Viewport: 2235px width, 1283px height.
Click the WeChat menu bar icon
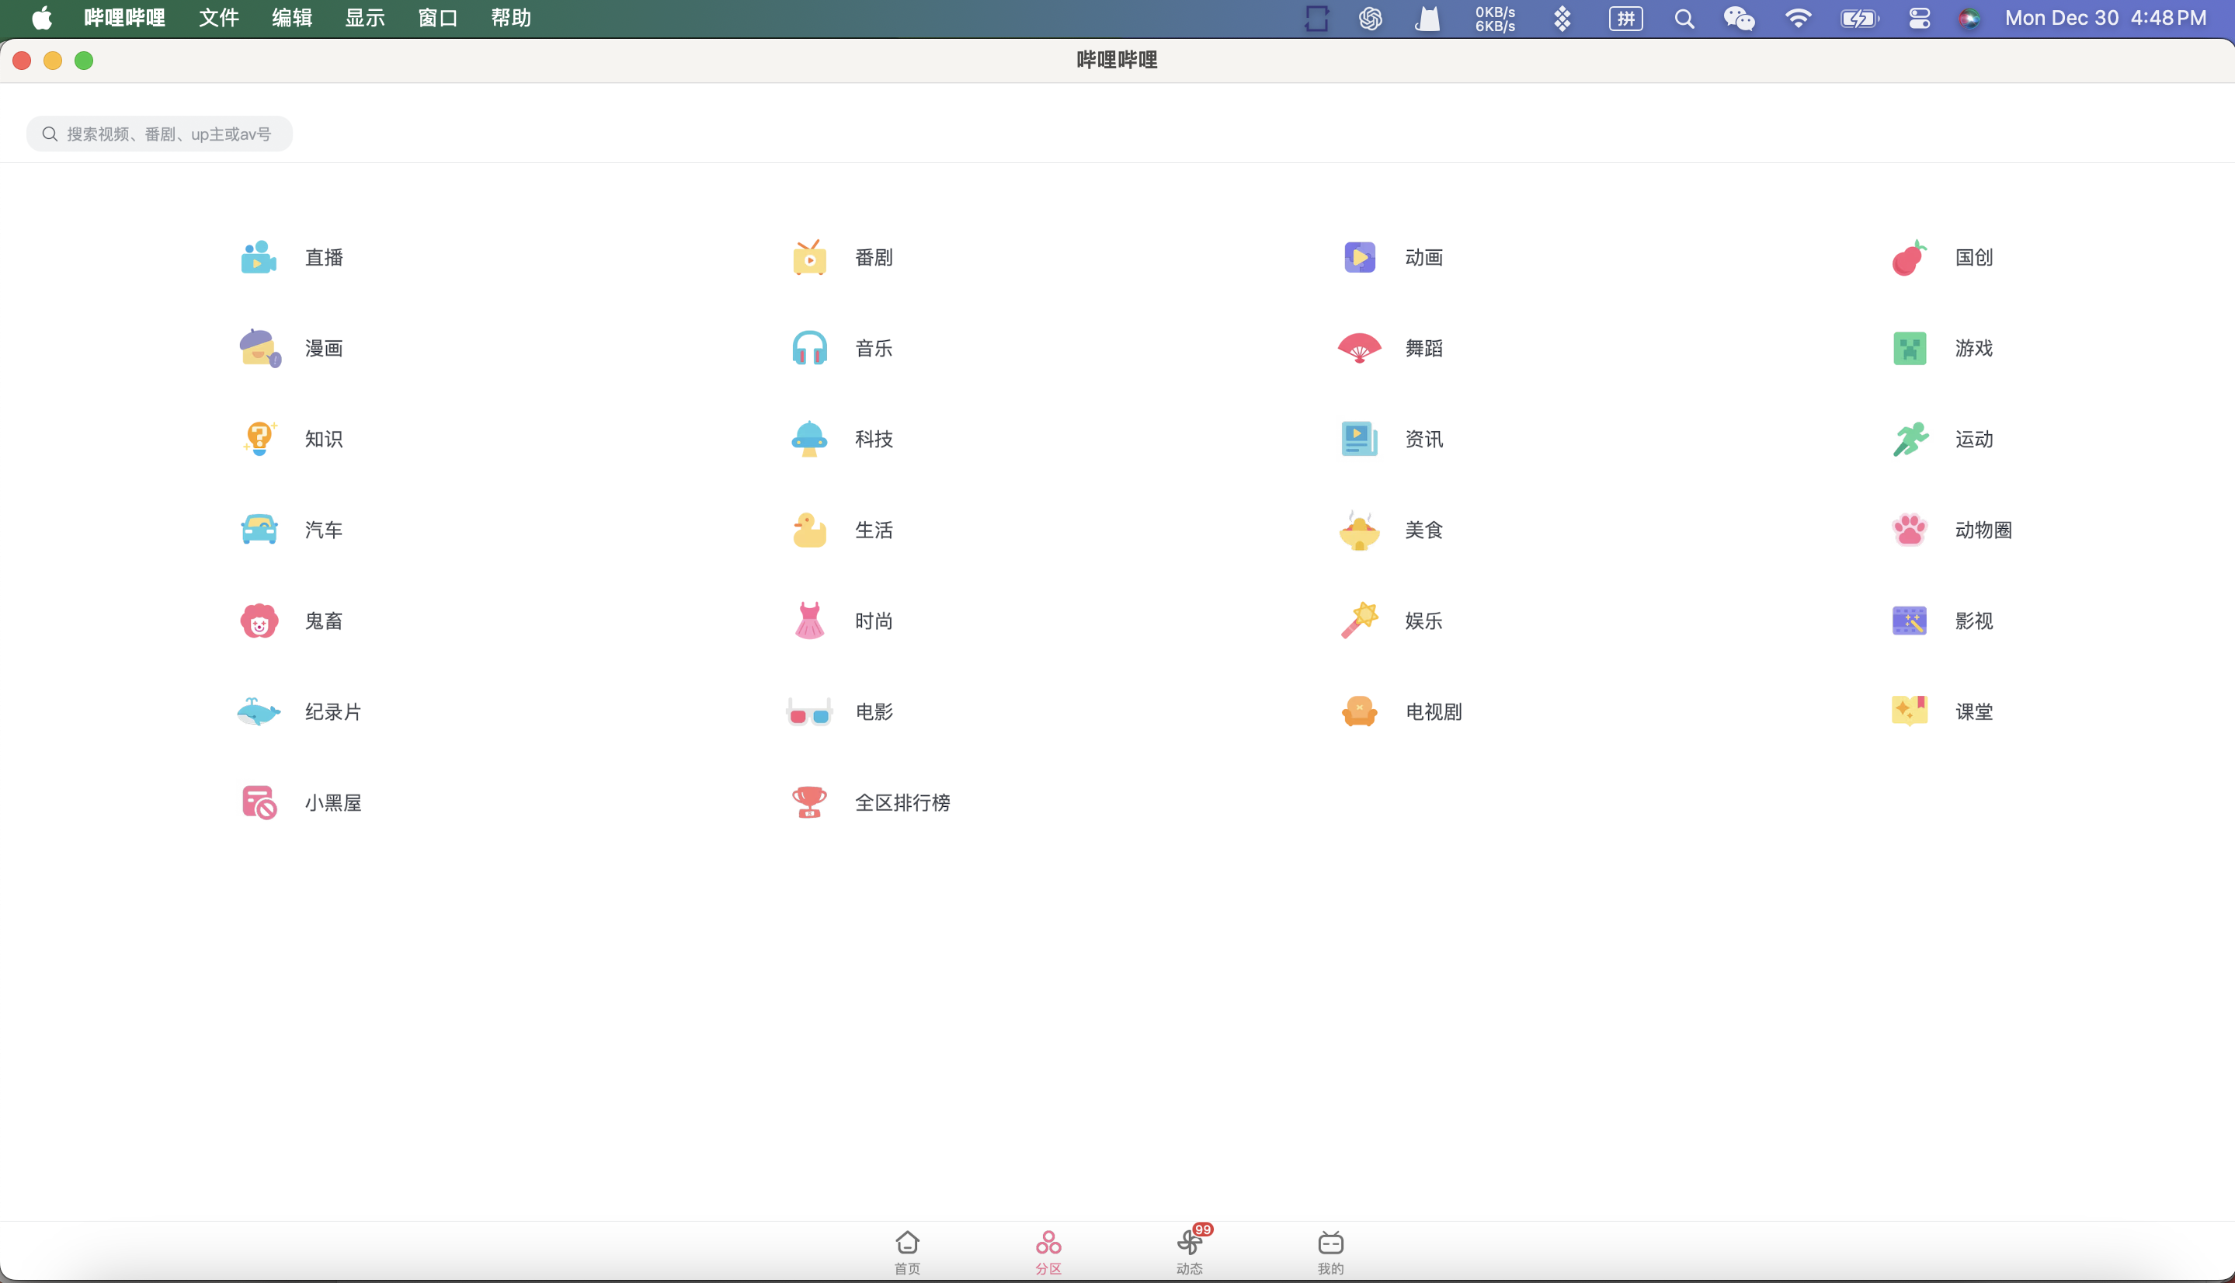click(1739, 19)
